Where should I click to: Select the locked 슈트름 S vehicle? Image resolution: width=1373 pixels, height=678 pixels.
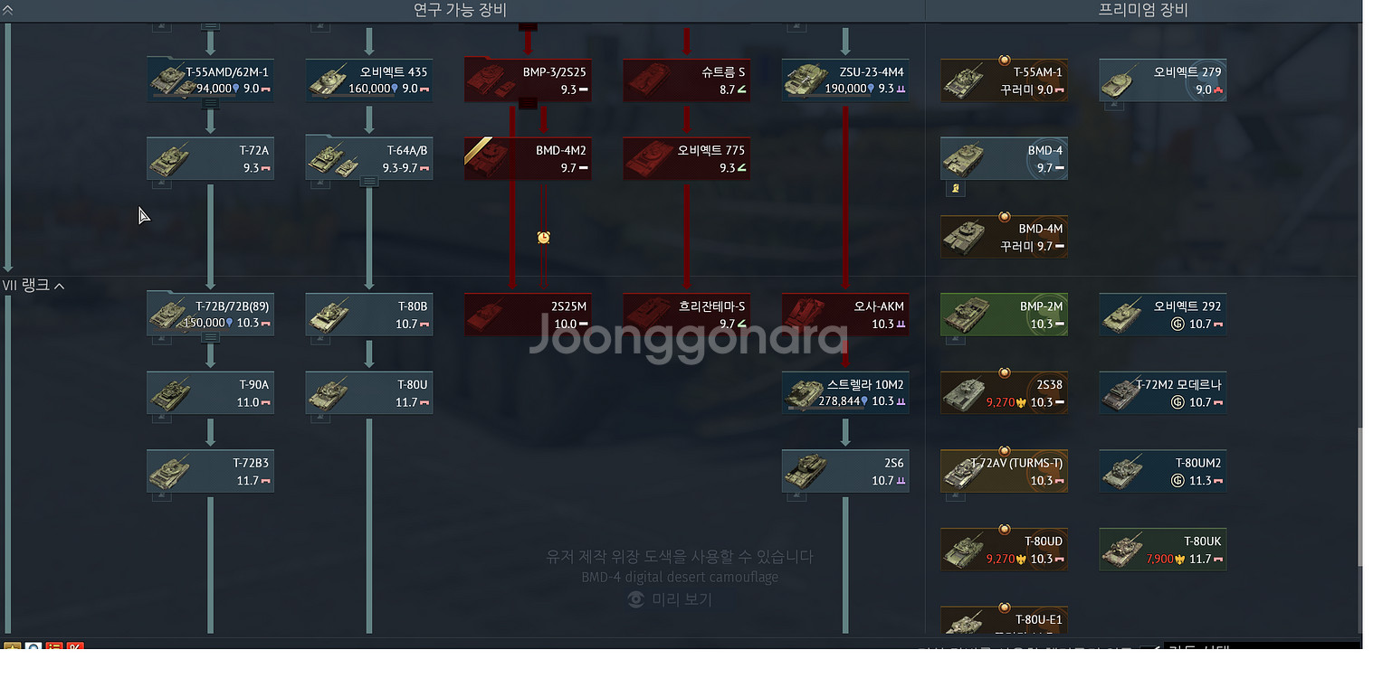(x=686, y=80)
